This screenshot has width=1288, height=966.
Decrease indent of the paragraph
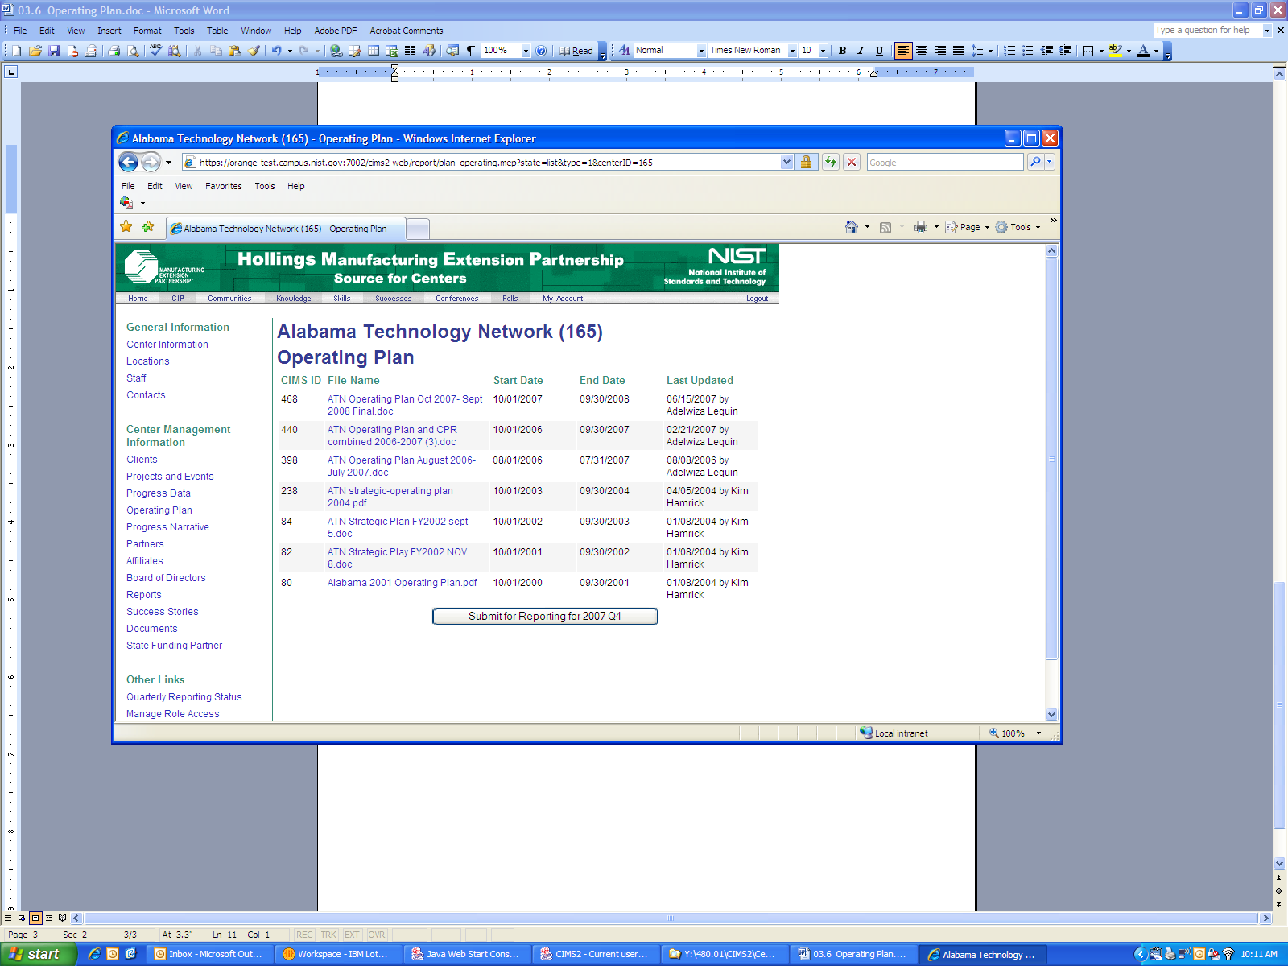pyautogui.click(x=1046, y=51)
